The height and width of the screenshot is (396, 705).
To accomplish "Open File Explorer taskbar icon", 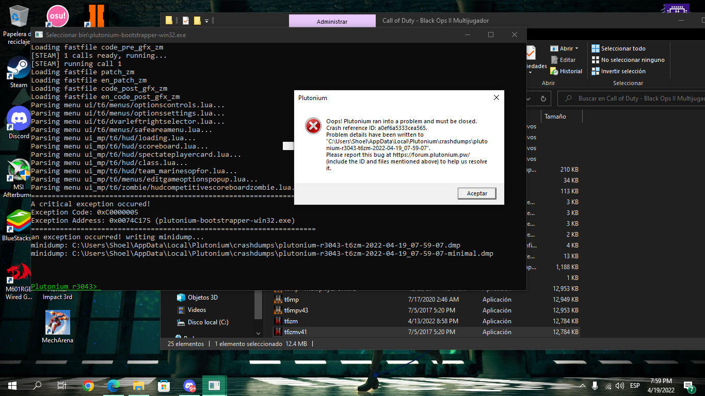I will 138,385.
